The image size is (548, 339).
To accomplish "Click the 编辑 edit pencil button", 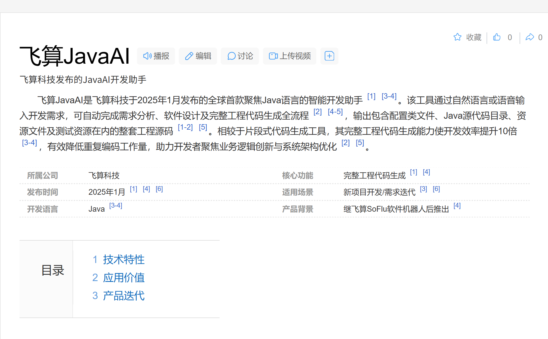I will (x=198, y=56).
